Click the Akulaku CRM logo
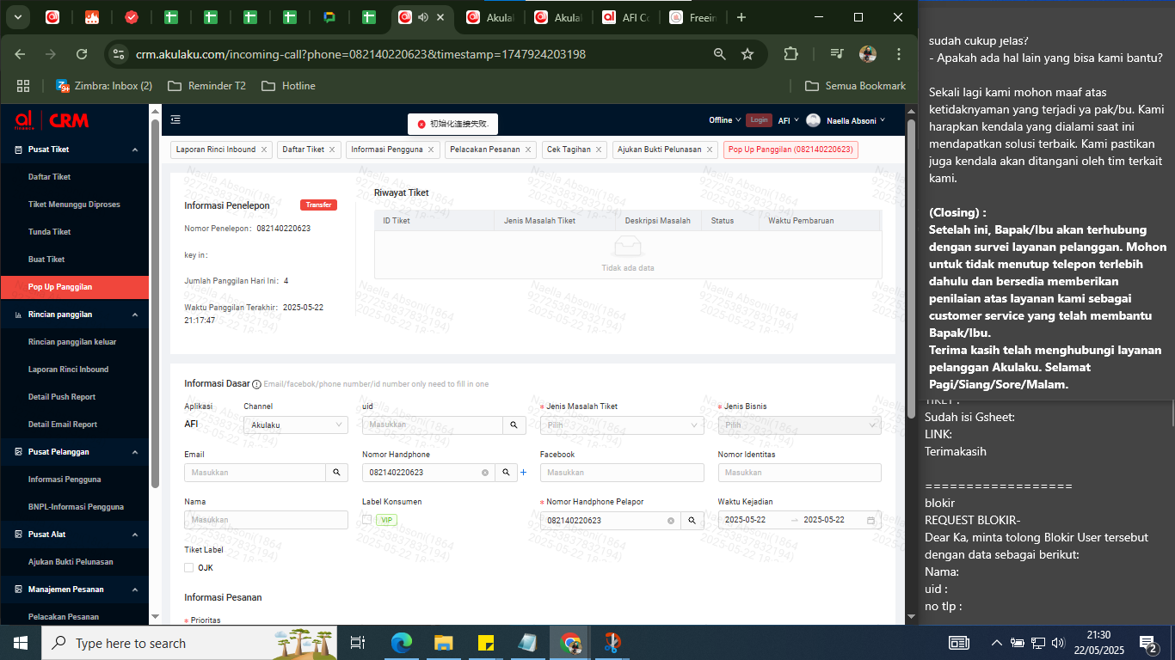This screenshot has width=1175, height=660. click(52, 120)
